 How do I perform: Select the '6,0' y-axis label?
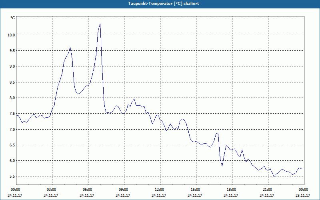[12, 161]
